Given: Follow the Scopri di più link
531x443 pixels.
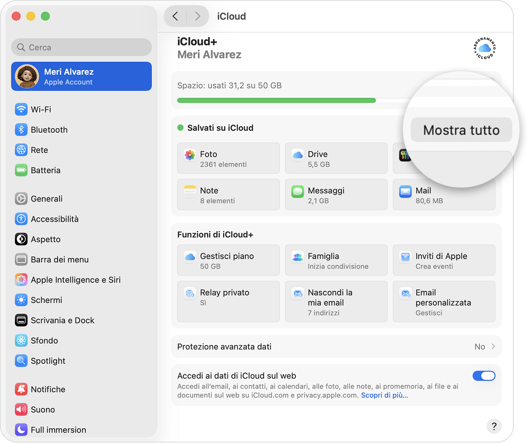Looking at the screenshot, I should [385, 395].
